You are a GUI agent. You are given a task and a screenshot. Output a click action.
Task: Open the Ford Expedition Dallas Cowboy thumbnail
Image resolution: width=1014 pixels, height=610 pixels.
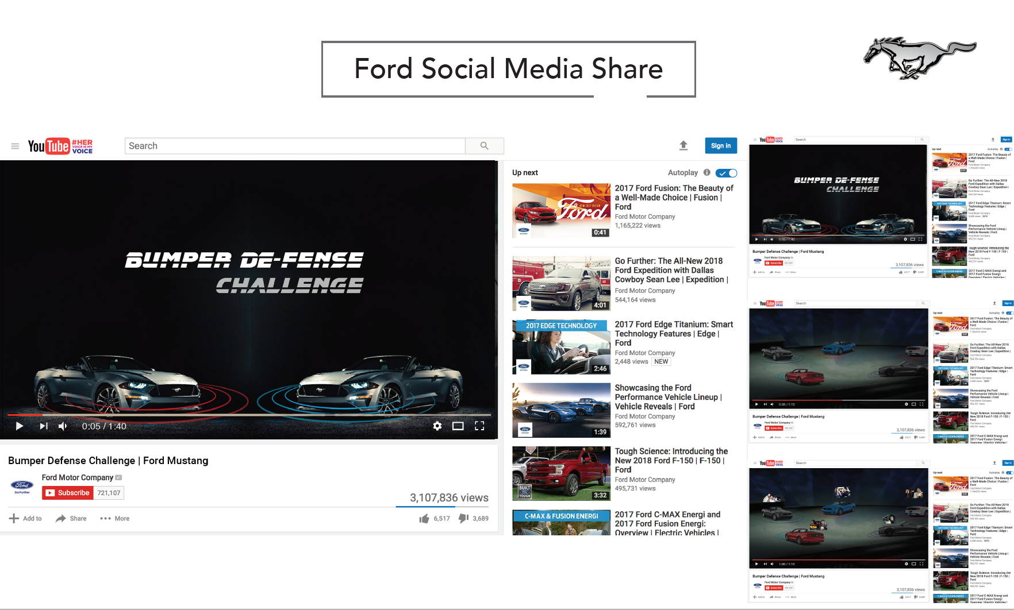[x=562, y=284]
